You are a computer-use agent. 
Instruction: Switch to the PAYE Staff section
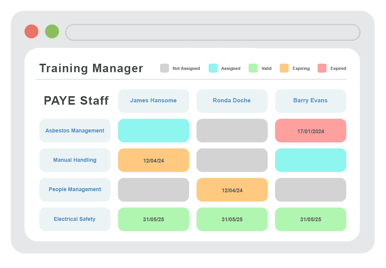coord(76,100)
